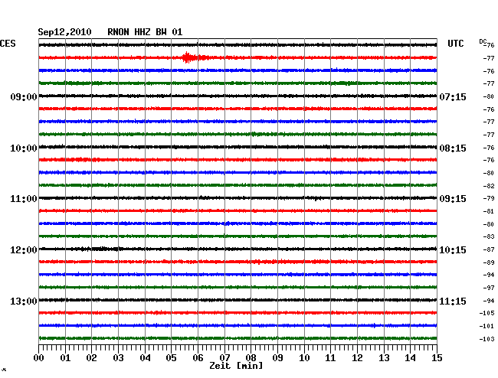Select minute tick label 04
The width and height of the screenshot is (498, 378).
(145, 358)
